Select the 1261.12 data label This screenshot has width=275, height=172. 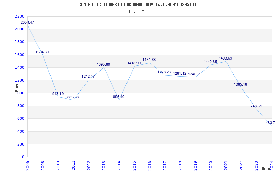pos(179,73)
